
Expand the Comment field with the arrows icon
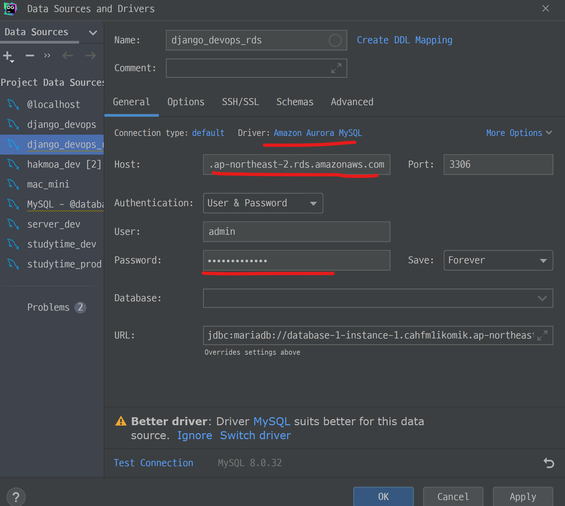(x=336, y=68)
